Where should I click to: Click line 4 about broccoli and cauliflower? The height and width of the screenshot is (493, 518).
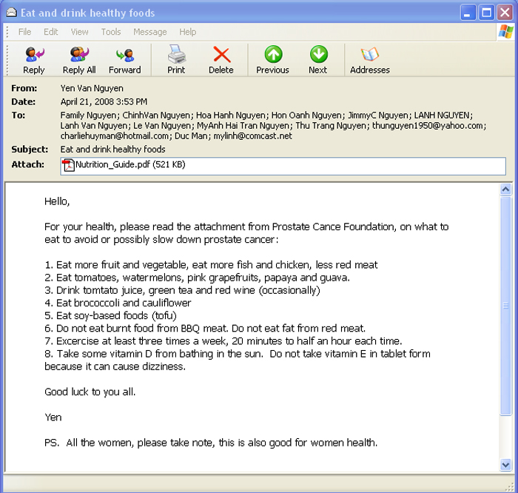118,303
